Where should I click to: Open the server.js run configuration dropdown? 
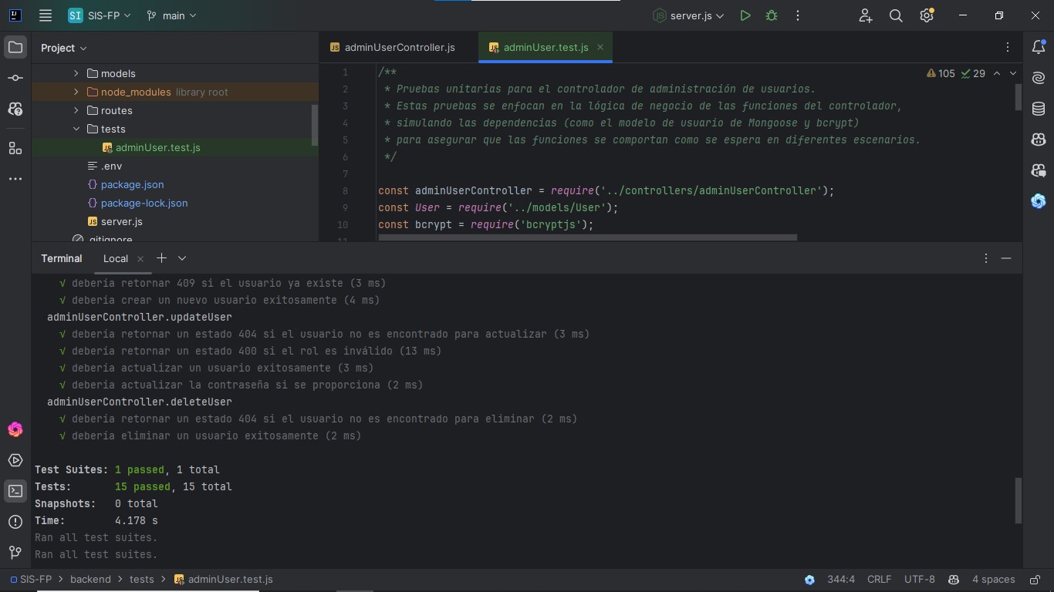[689, 15]
